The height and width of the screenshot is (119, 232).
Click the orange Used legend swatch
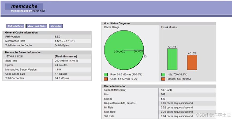106,79
